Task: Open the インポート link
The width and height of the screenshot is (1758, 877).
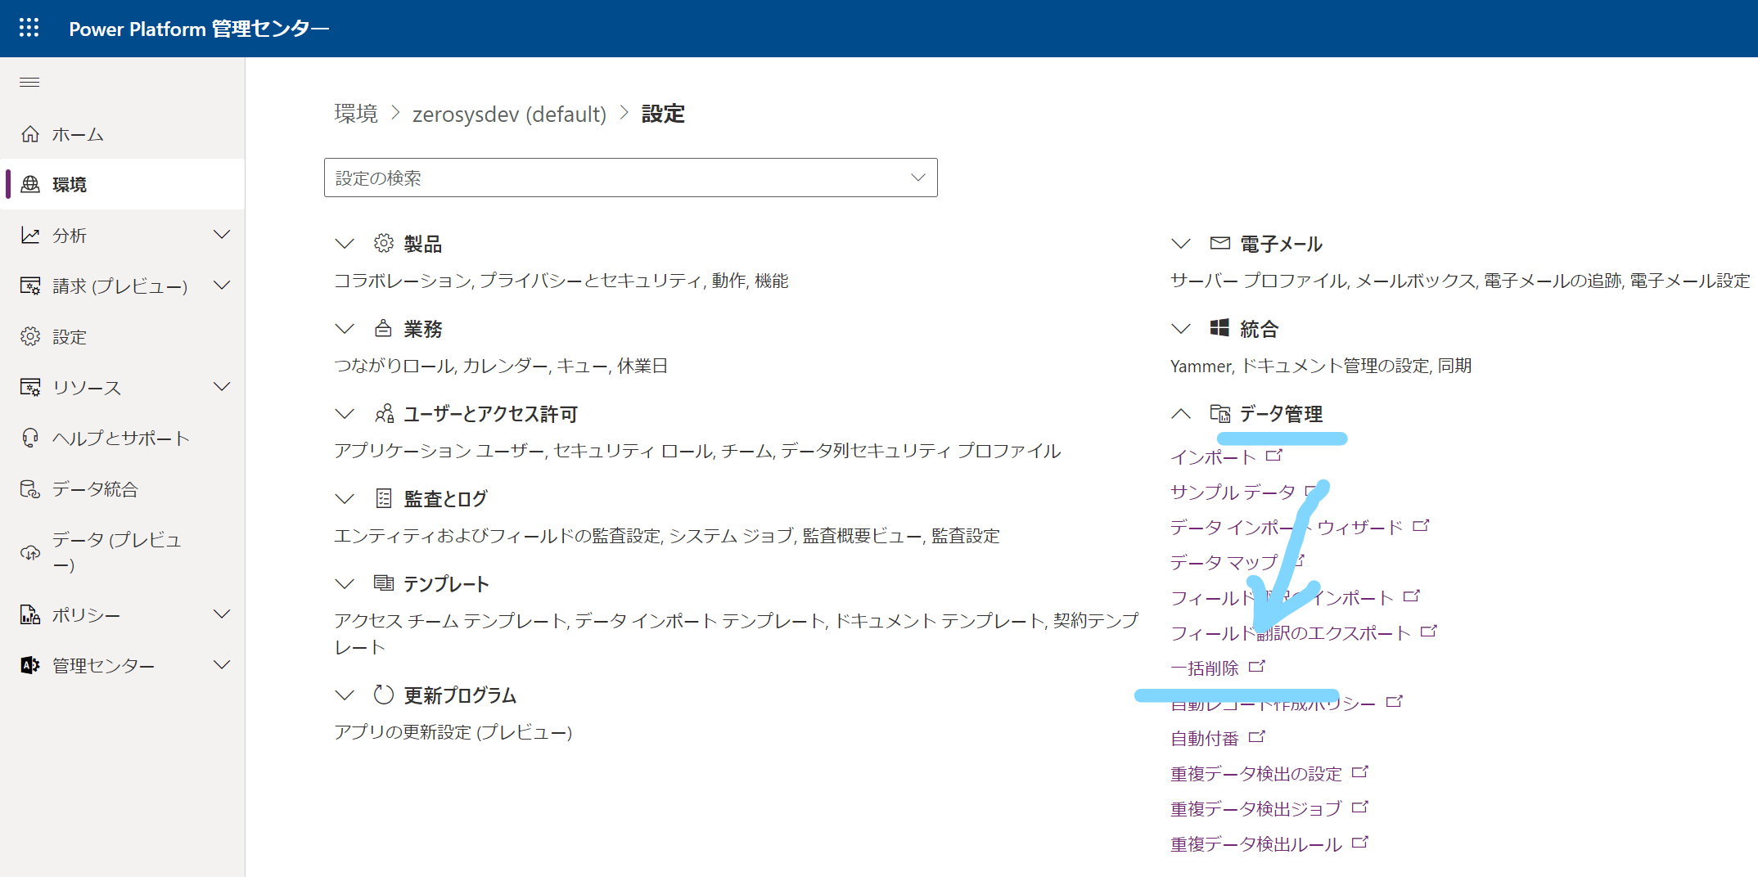Action: coord(1213,457)
